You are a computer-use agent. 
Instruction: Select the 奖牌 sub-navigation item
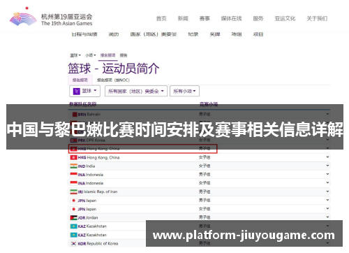pyautogui.click(x=215, y=34)
